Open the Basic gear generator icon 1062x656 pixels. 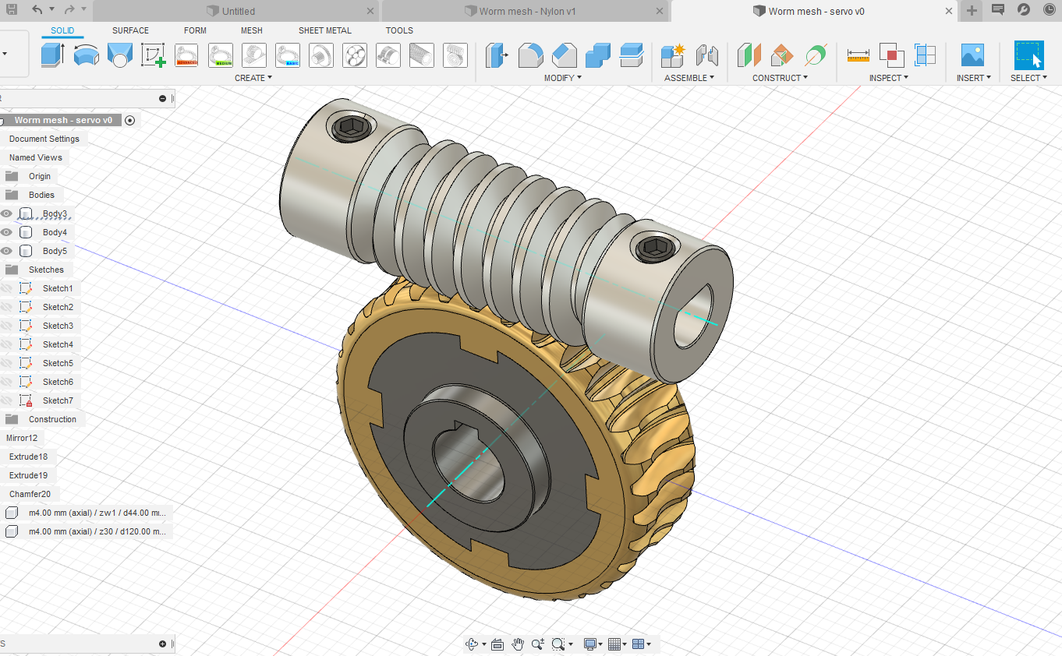click(288, 55)
